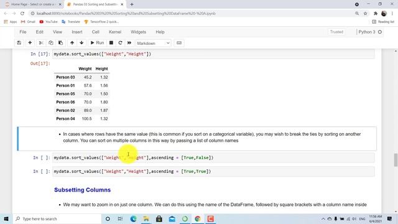Open the Apps bookmark
398x224 pixels.
click(x=11, y=22)
